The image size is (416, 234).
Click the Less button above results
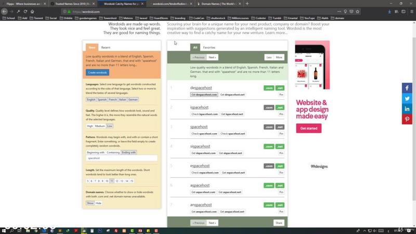click(x=269, y=57)
